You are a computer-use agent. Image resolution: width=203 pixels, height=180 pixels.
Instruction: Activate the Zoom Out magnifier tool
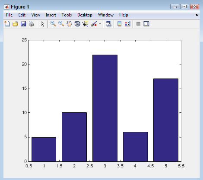pyautogui.click(x=61, y=24)
